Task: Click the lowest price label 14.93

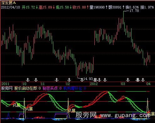Action: [x=88, y=79]
